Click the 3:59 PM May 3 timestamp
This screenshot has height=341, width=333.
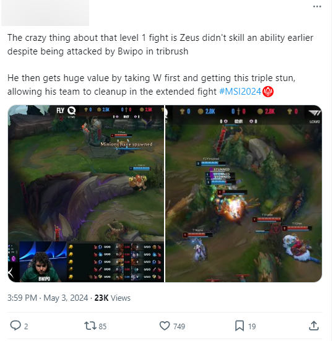click(x=48, y=298)
